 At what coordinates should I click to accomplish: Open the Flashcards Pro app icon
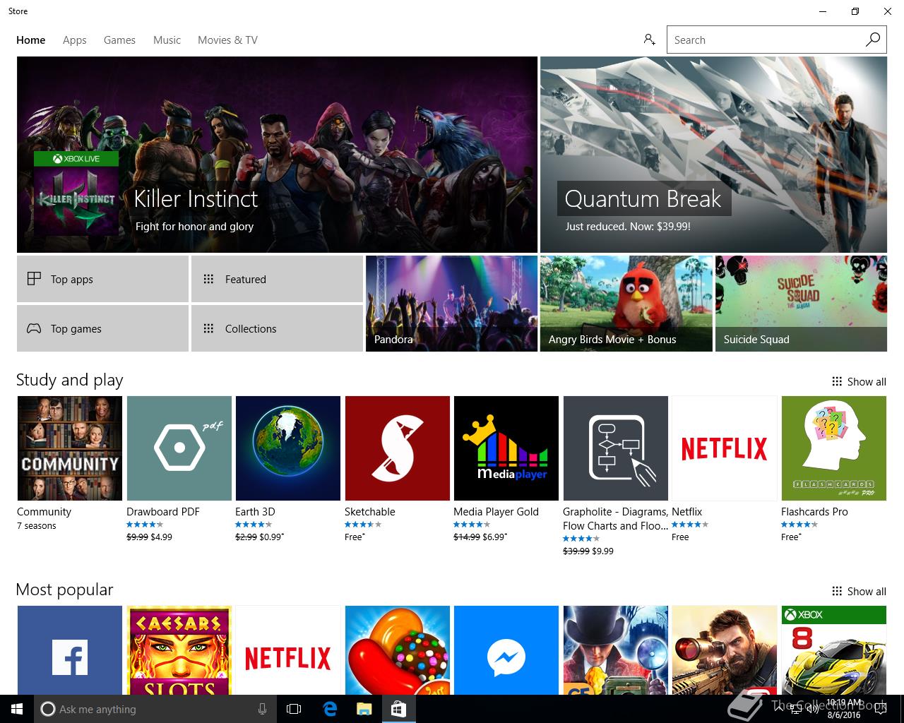pos(833,448)
